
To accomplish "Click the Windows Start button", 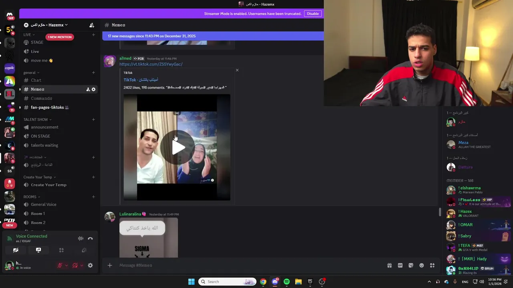I will (x=191, y=282).
